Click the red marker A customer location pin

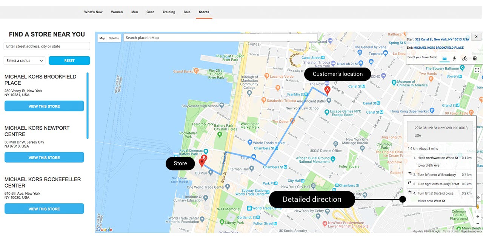tap(328, 91)
